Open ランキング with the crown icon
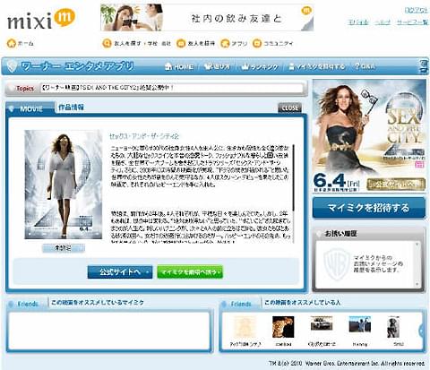430x370 pixels. [x=259, y=66]
